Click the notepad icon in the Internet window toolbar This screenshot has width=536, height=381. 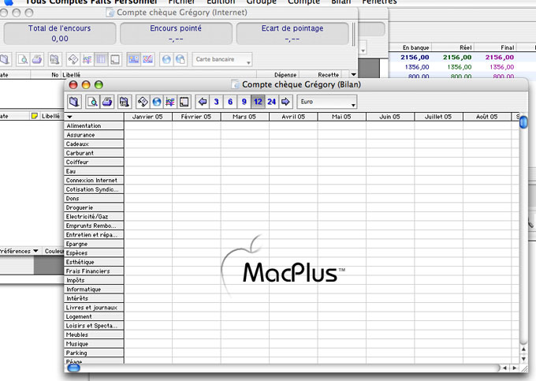115,59
